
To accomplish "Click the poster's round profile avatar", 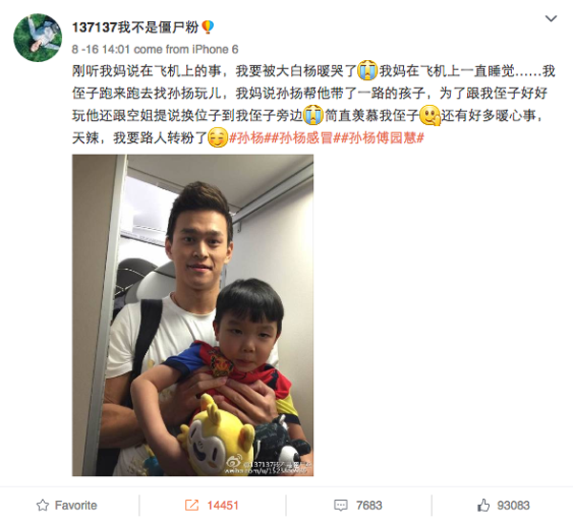I will (37, 37).
